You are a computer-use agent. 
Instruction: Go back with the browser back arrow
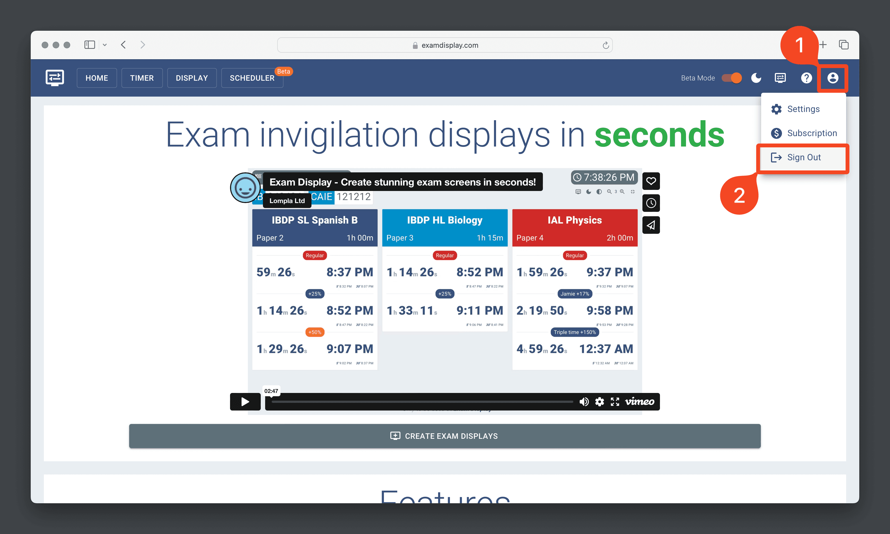coord(123,45)
